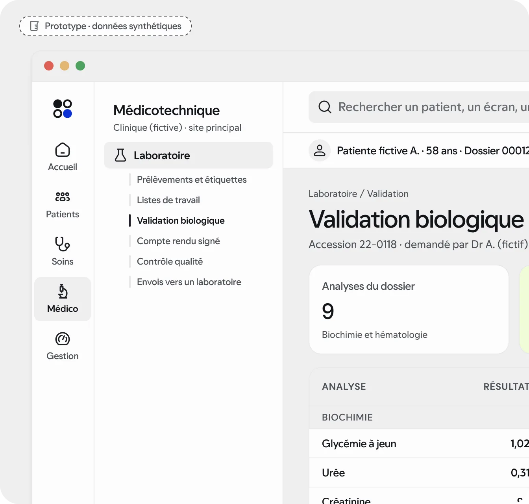Image resolution: width=529 pixels, height=504 pixels.
Task: Click the Accession 22-0118 subtitle
Action: [x=418, y=245]
